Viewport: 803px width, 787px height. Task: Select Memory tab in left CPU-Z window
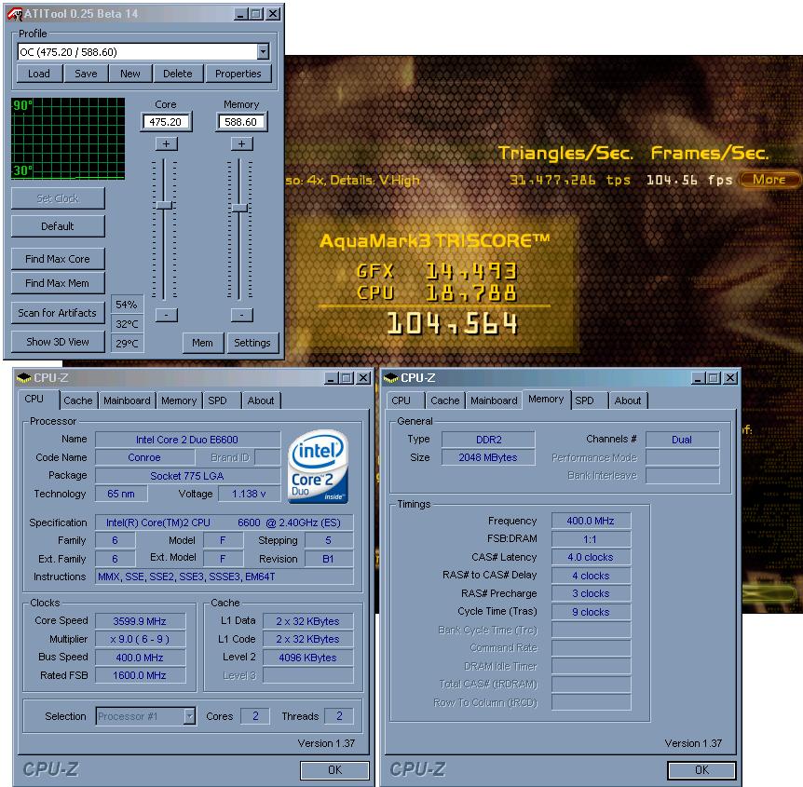[179, 400]
